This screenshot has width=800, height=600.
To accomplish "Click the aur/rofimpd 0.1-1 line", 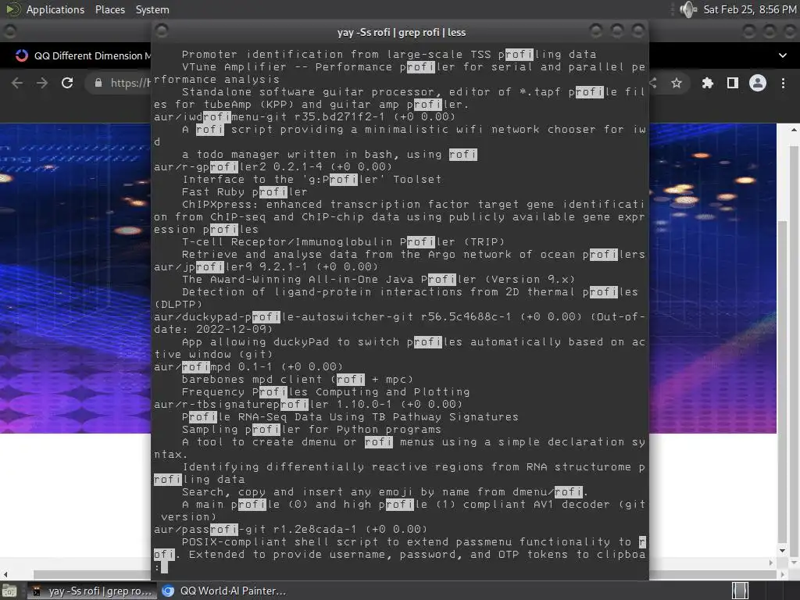I will click(248, 367).
